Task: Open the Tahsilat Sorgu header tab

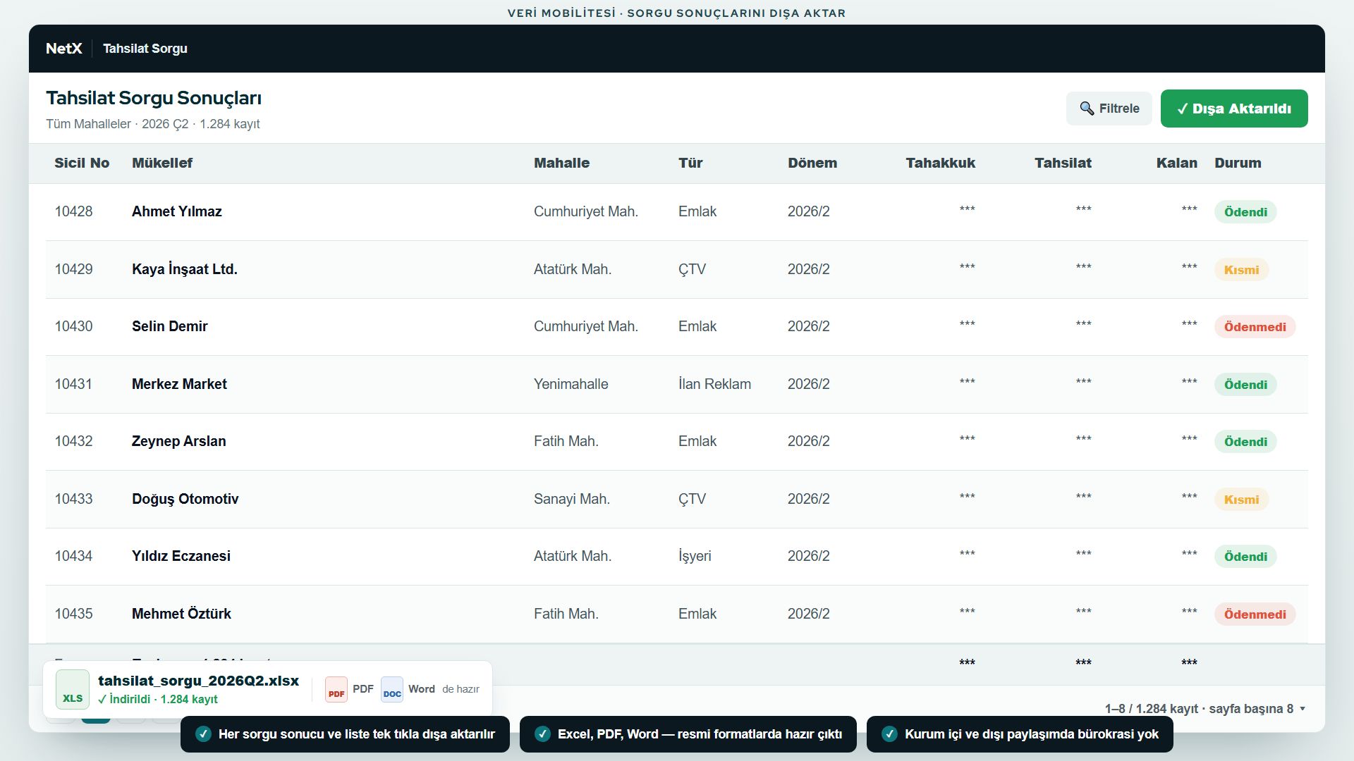Action: click(145, 49)
